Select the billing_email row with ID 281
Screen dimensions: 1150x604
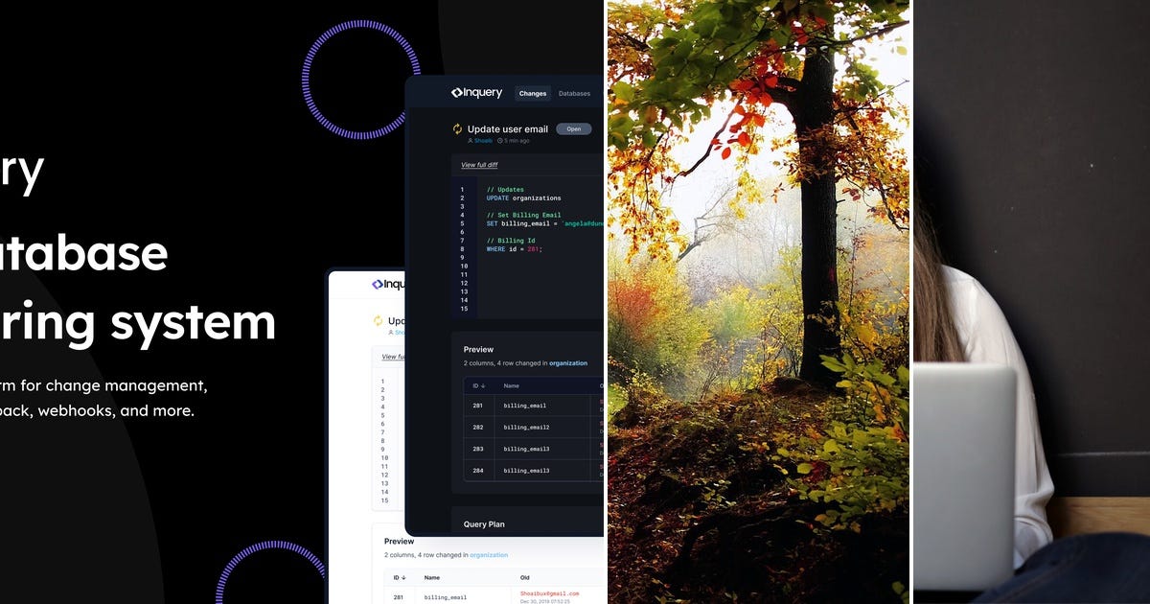[x=517, y=405]
